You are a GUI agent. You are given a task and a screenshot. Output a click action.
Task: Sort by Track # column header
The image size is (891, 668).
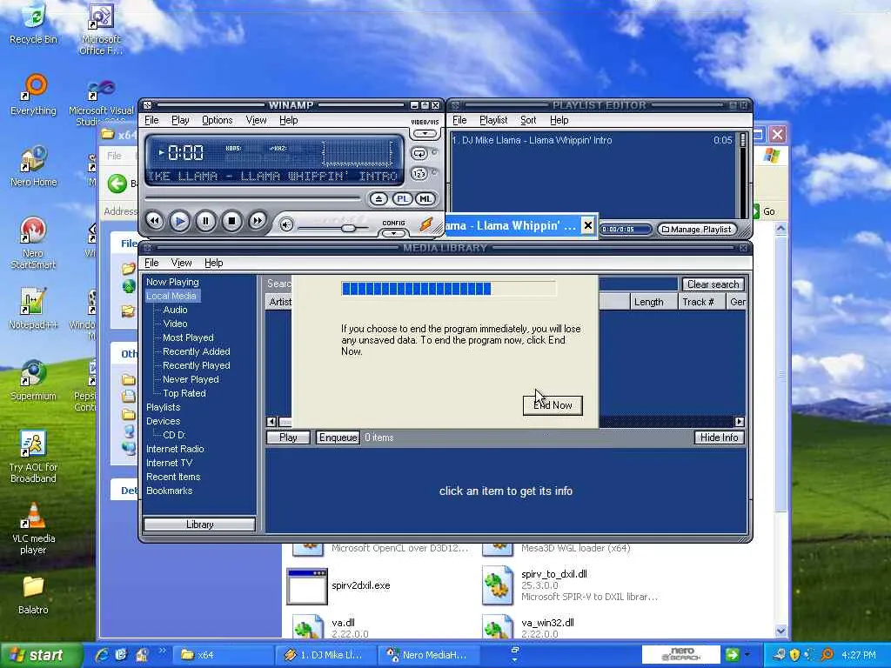(702, 302)
